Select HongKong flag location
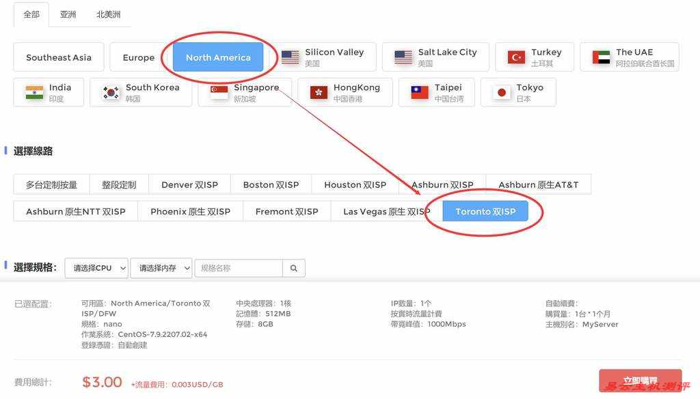The height and width of the screenshot is (399, 700). (x=345, y=92)
